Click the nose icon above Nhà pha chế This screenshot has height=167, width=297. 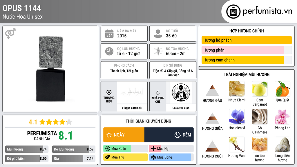157,92
